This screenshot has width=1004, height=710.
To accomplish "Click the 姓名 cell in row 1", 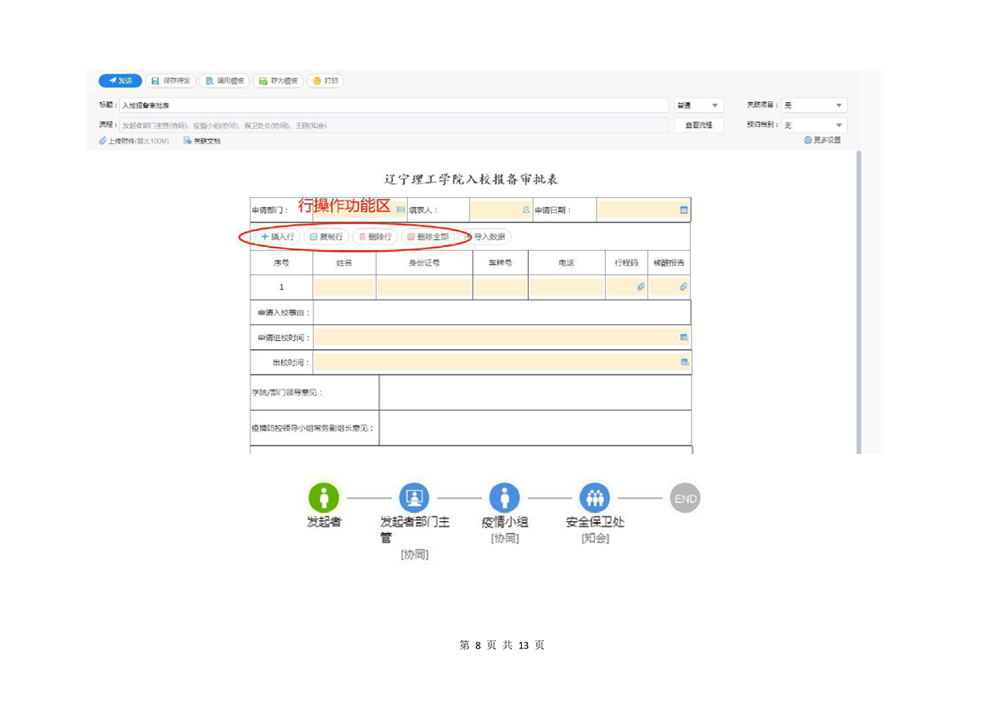I will (x=345, y=287).
